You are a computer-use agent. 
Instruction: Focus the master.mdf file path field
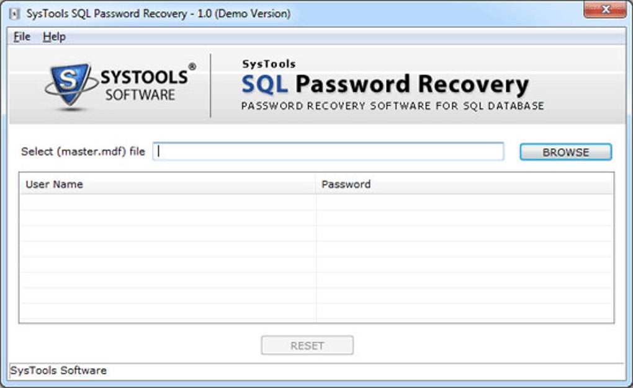click(328, 151)
